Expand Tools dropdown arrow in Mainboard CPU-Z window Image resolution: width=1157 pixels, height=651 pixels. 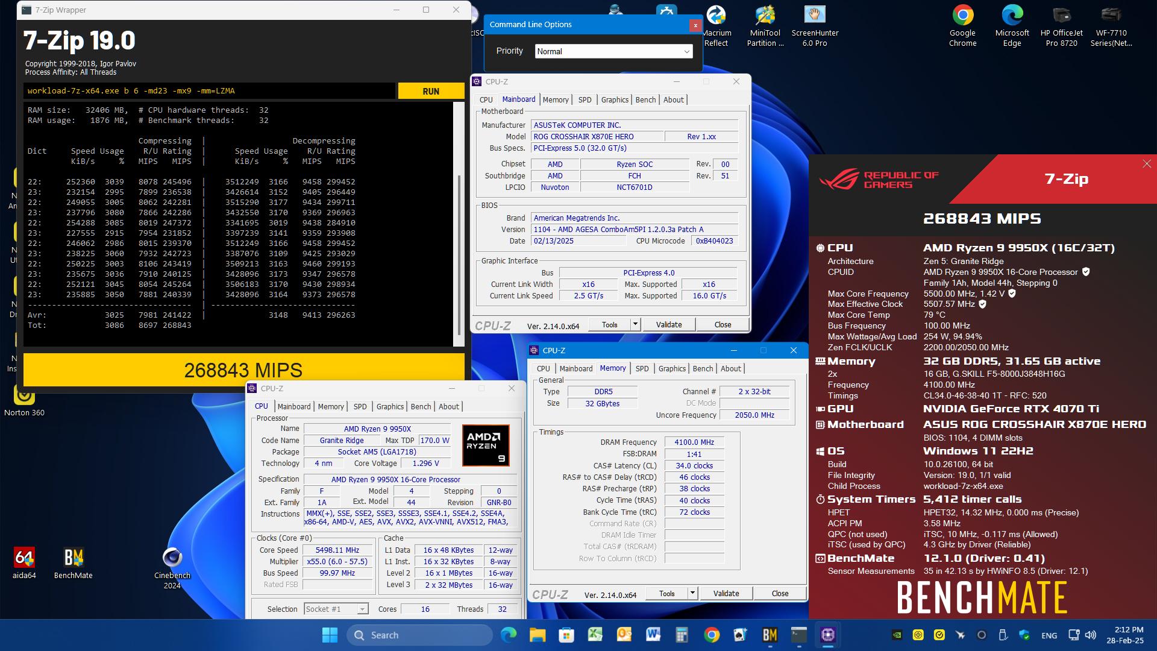635,325
